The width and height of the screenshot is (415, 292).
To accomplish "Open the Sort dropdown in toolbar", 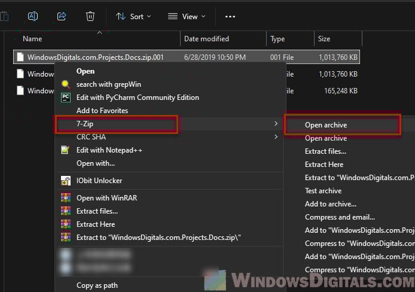I will [x=133, y=17].
